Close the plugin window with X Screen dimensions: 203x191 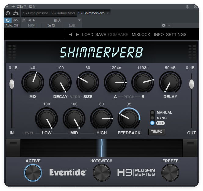(x=195, y=6)
